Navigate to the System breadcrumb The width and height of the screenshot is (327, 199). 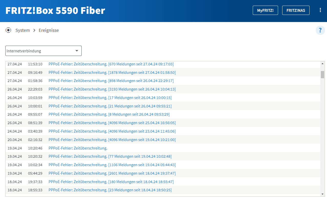pos(23,30)
